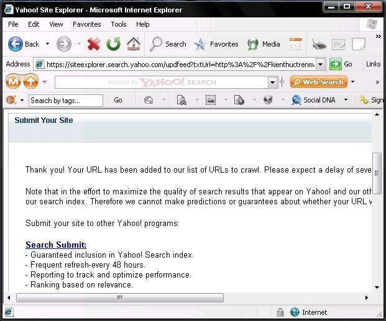This screenshot has height=321, width=386.
Task: Expand the Back button history dropdown
Action: click(47, 44)
